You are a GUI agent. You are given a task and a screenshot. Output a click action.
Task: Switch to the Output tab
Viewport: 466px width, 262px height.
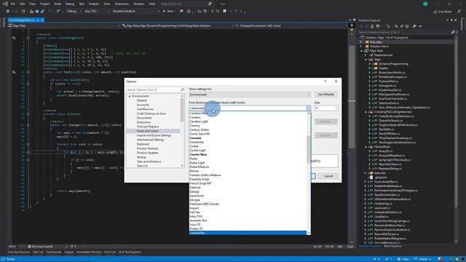[68, 253]
